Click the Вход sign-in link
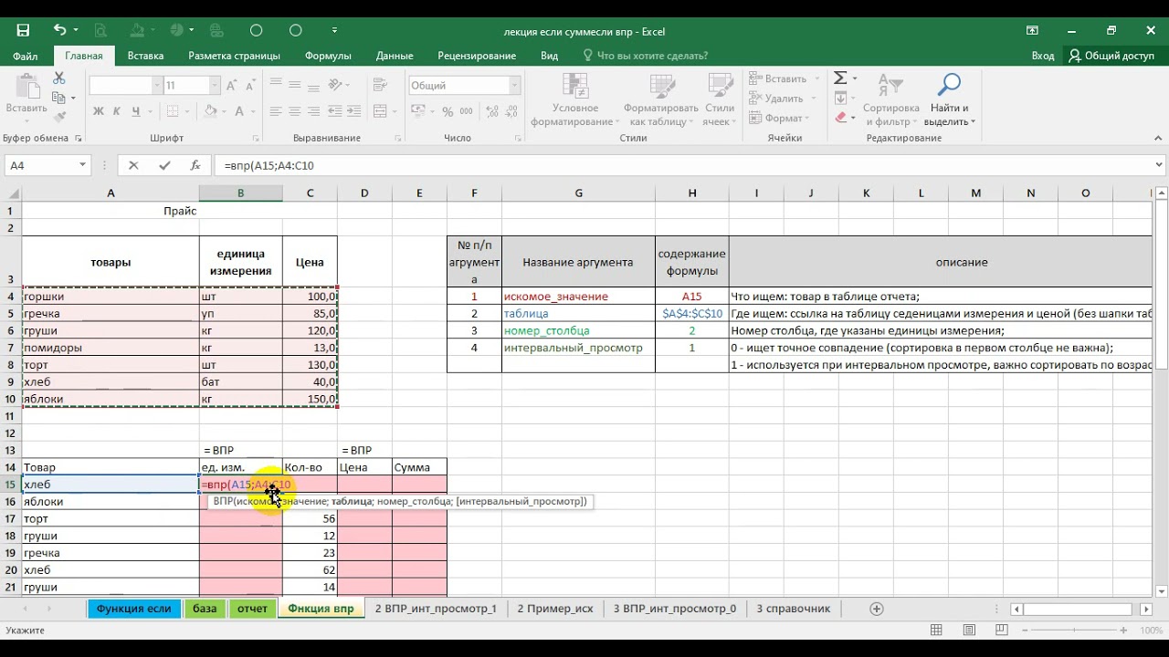 (x=1043, y=56)
